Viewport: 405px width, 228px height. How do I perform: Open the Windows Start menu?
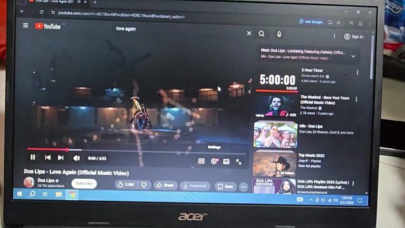tap(20, 194)
